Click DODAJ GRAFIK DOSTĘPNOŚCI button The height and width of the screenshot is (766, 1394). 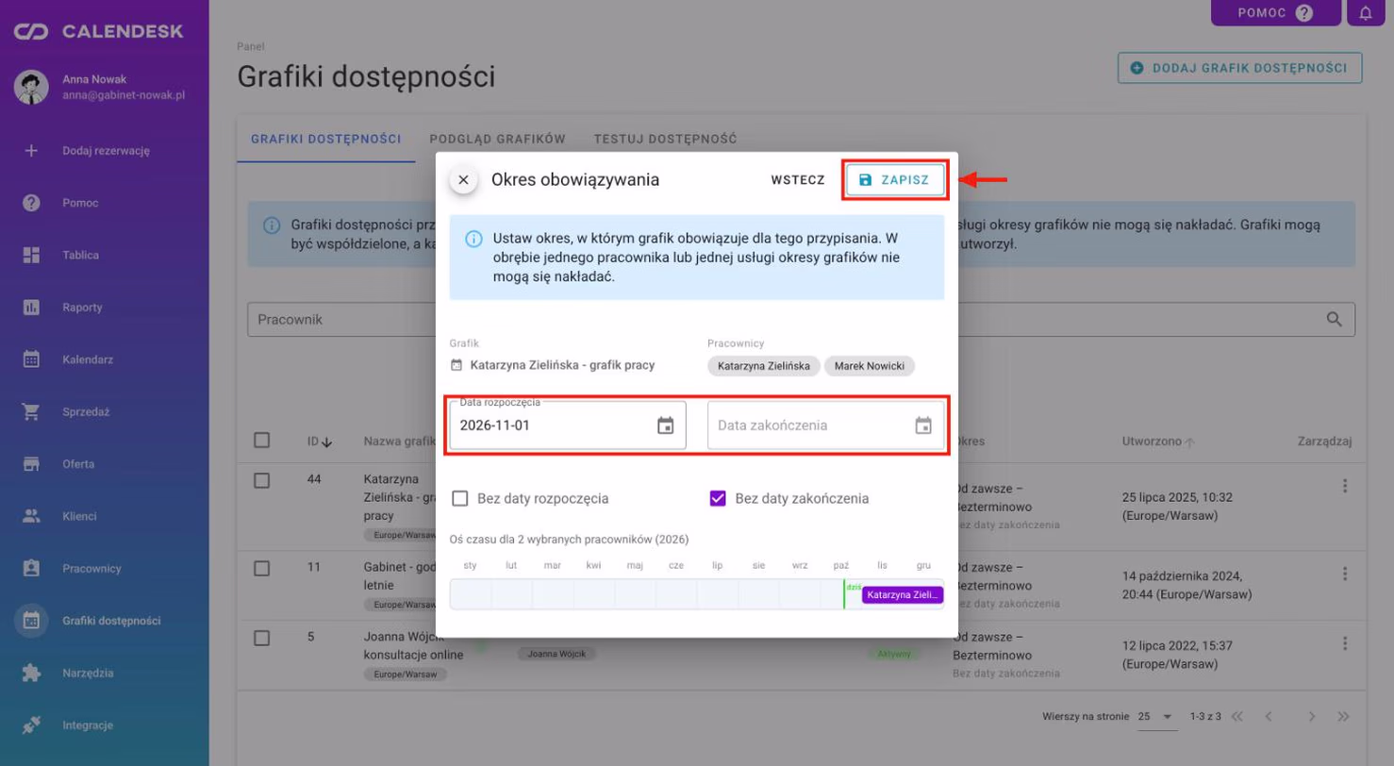(x=1240, y=68)
